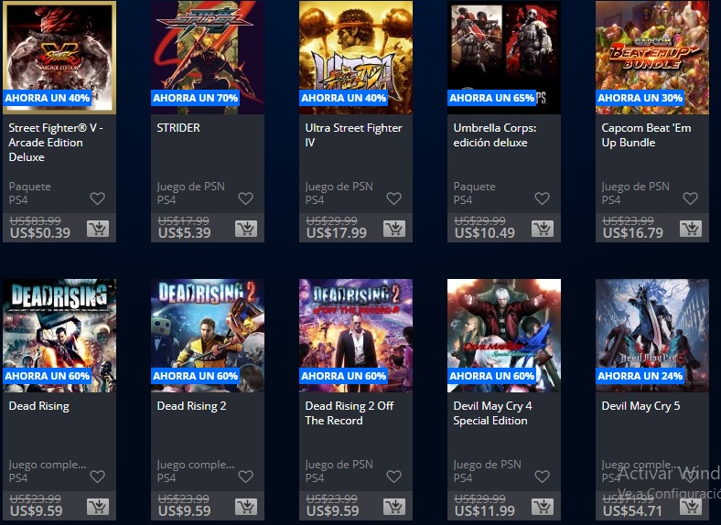Open the Devil May Cry 5 title link
The image size is (721, 525).
(x=640, y=406)
